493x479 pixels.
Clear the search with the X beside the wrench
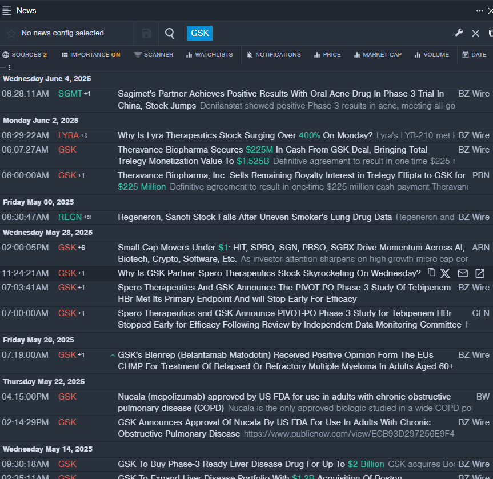coord(475,33)
